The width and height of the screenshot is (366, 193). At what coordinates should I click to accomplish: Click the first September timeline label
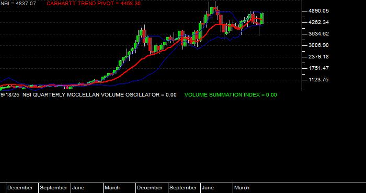coord(53,188)
